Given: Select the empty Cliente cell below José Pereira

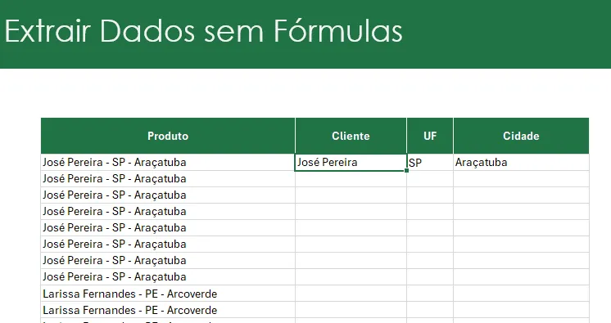Looking at the screenshot, I should pos(351,178).
